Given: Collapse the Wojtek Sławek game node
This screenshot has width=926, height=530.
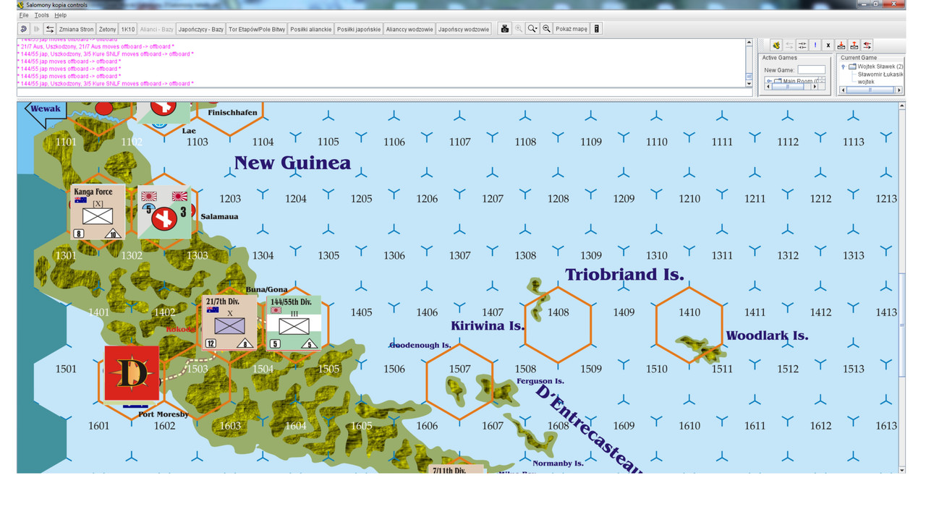Looking at the screenshot, I should pos(844,67).
